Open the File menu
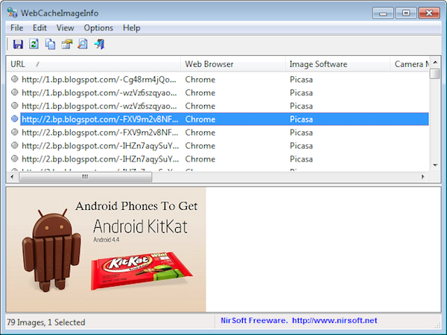447x335 pixels. coord(16,28)
